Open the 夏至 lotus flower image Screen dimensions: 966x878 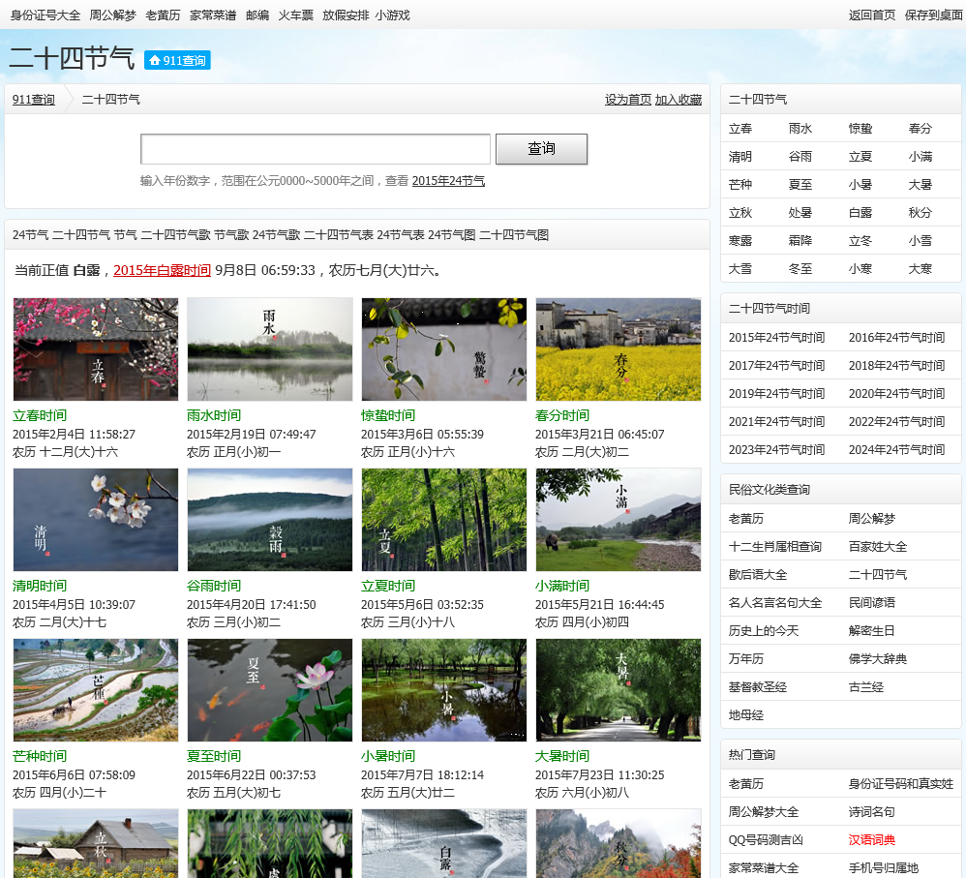(x=269, y=690)
